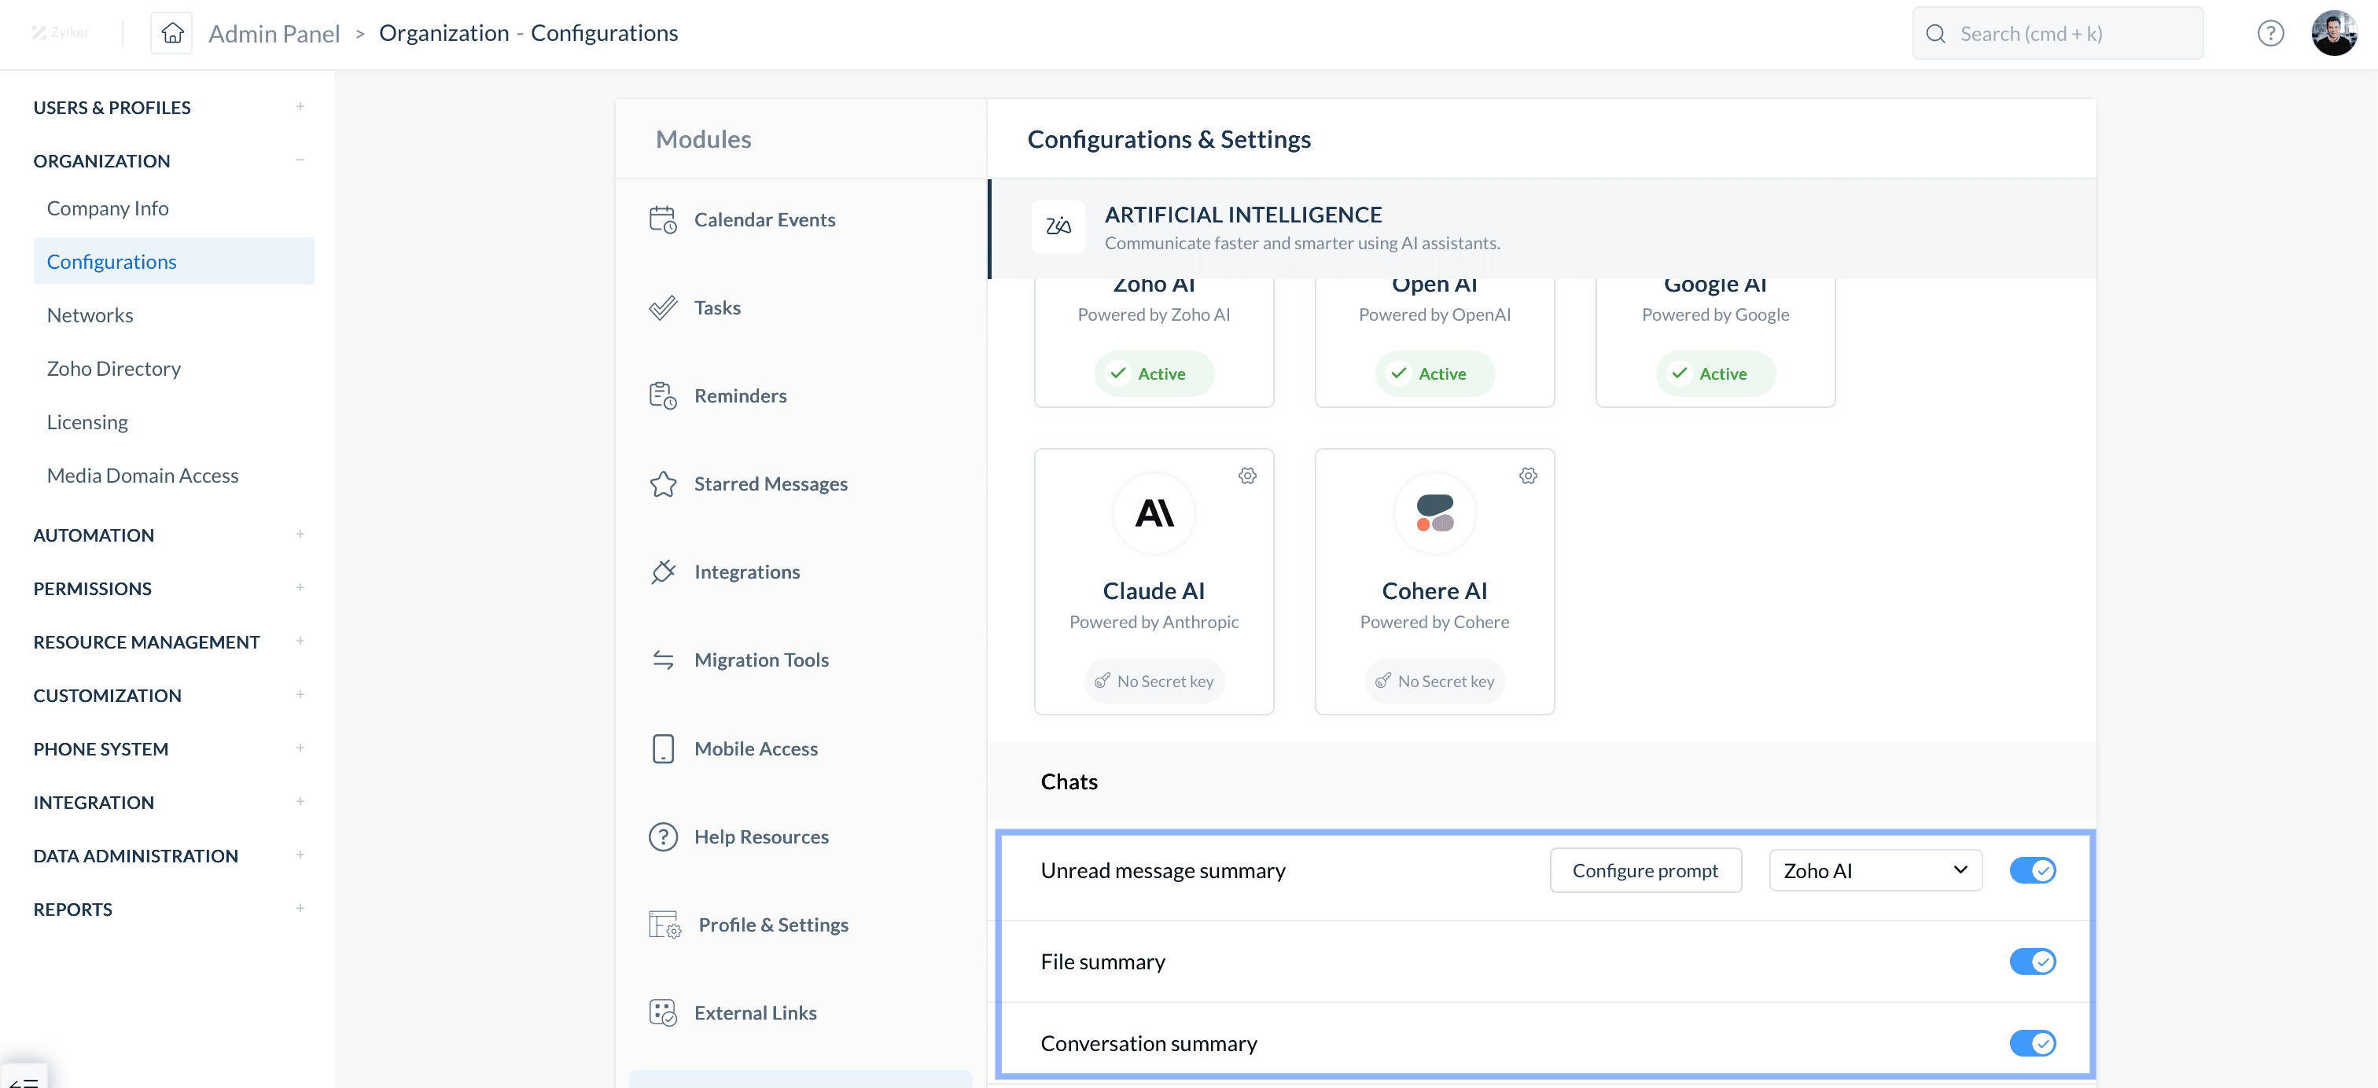This screenshot has width=2378, height=1088.
Task: Click the Calendar Events module icon
Action: coord(663,219)
